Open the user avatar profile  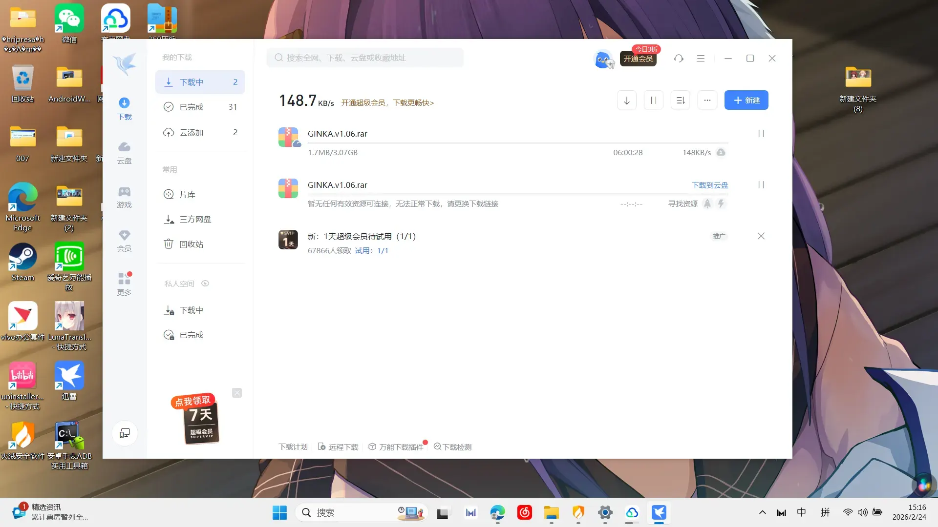click(x=603, y=59)
